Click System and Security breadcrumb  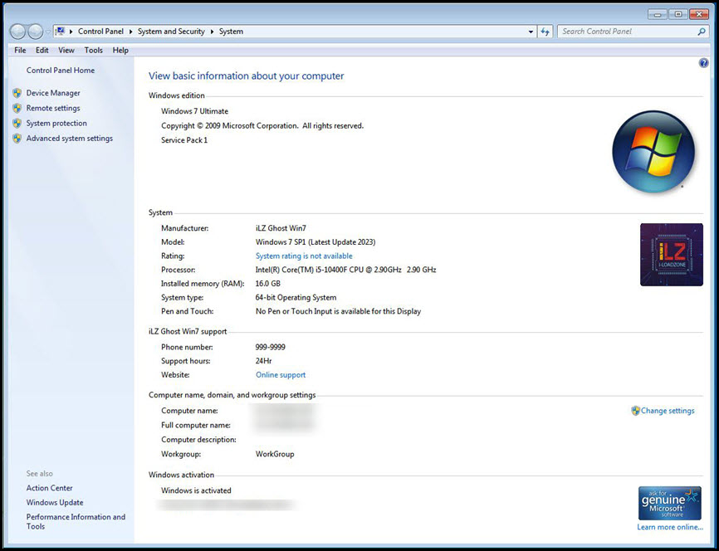point(171,32)
